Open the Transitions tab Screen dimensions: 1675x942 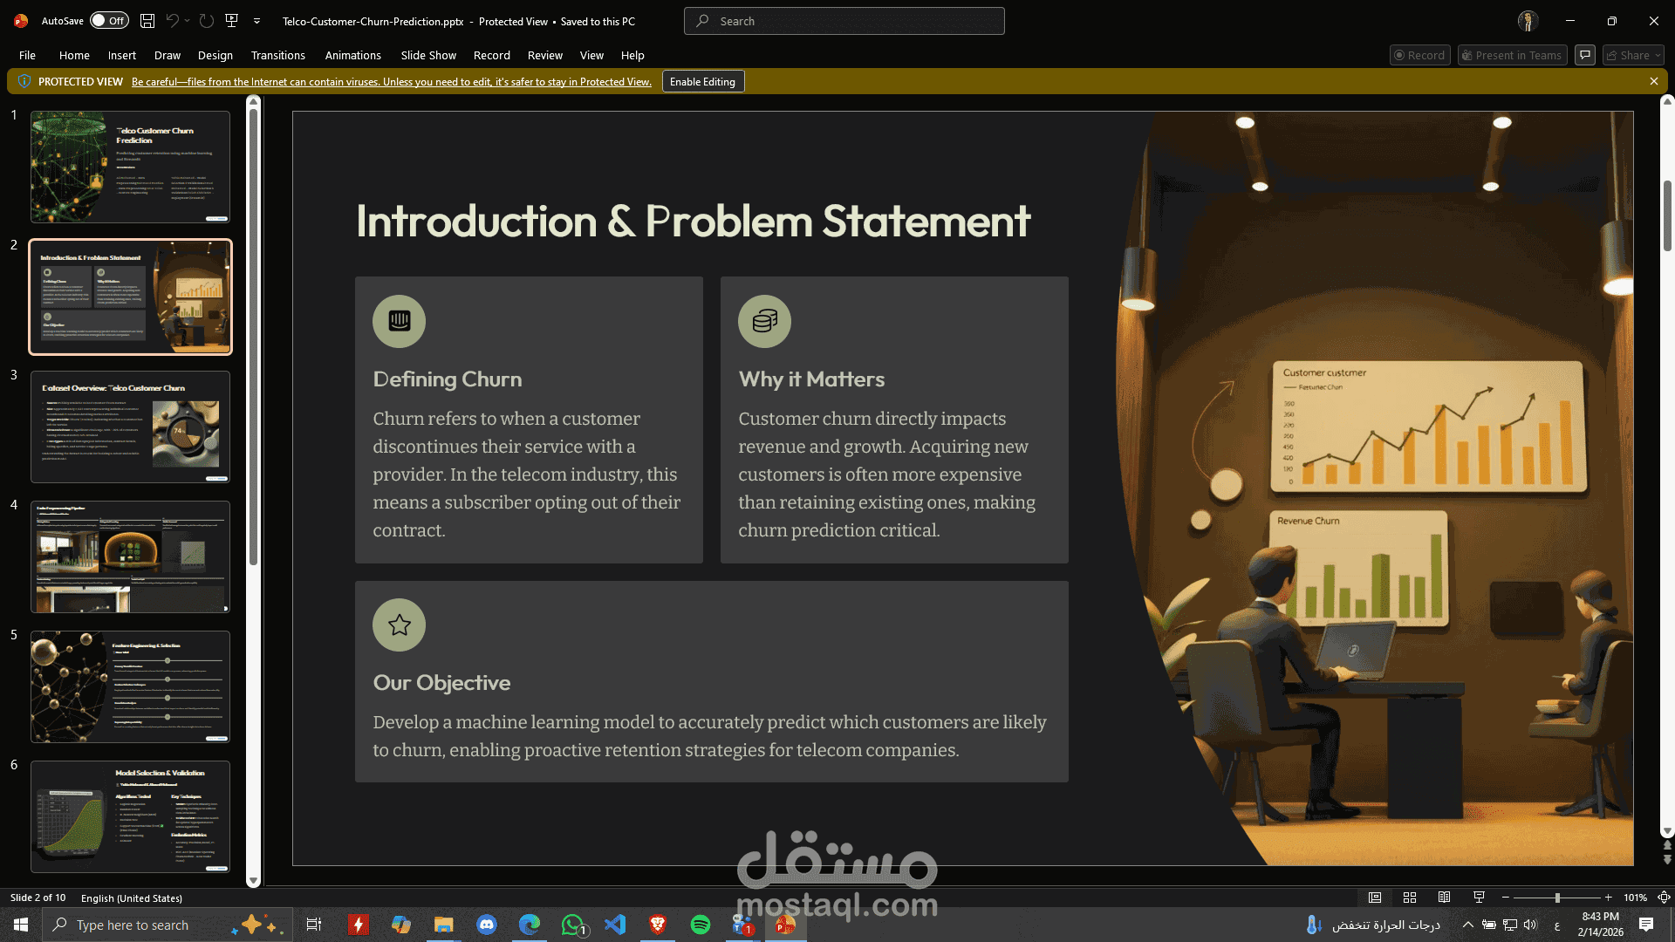277,55
